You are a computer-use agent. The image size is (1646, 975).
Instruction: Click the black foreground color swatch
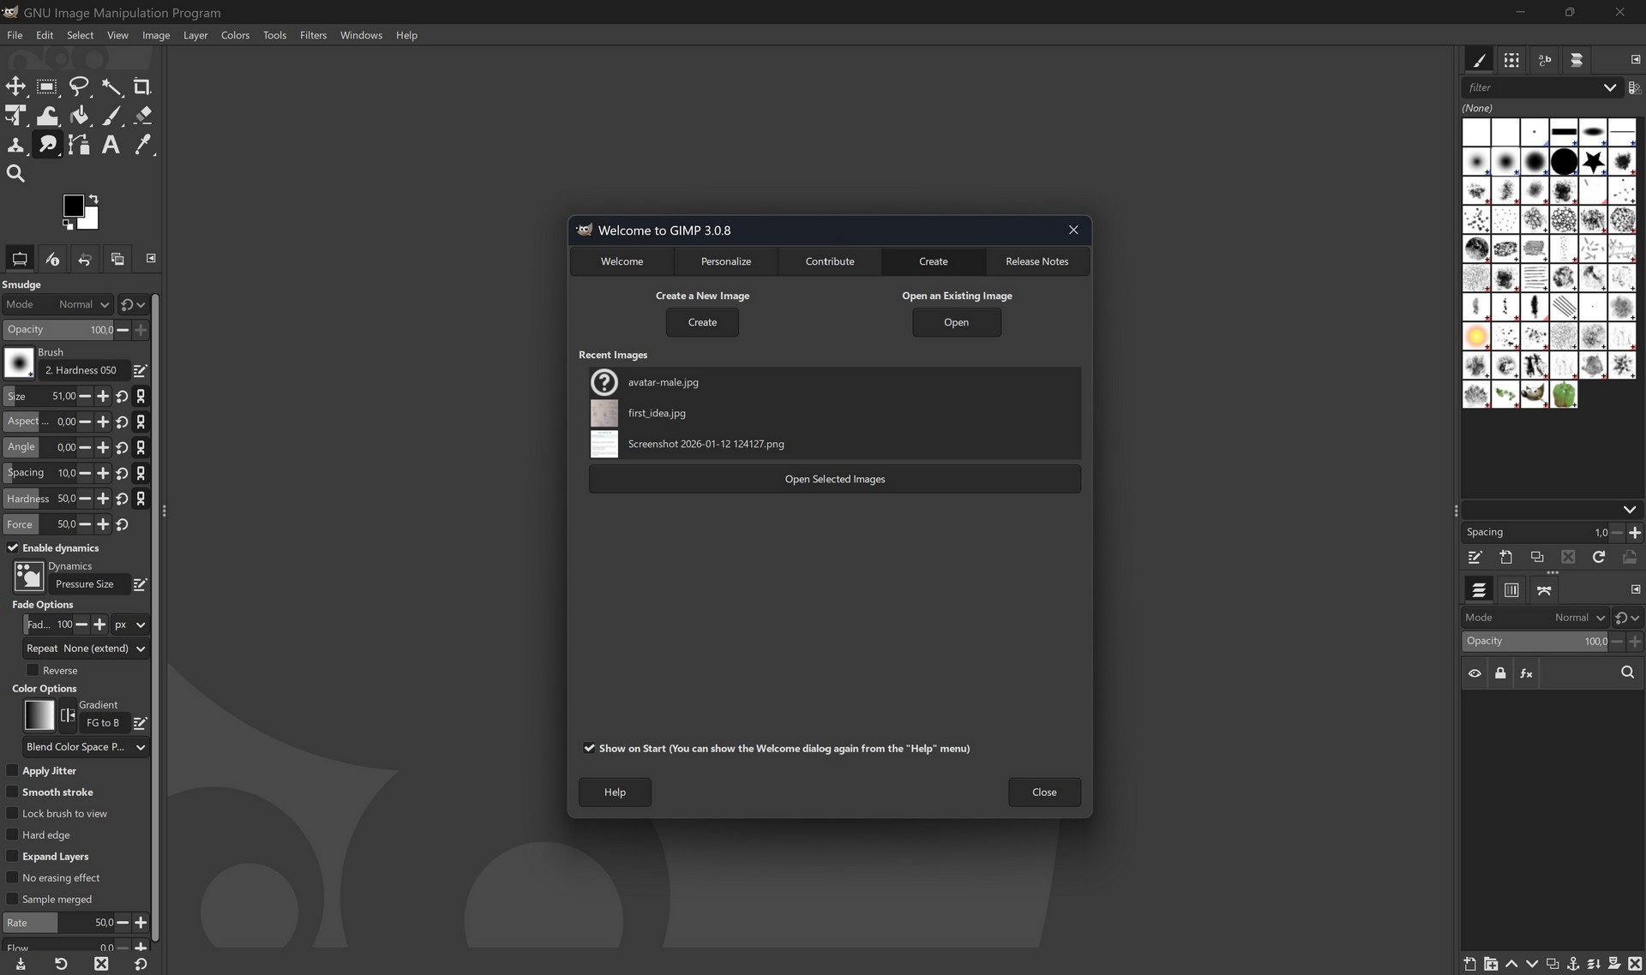74,206
